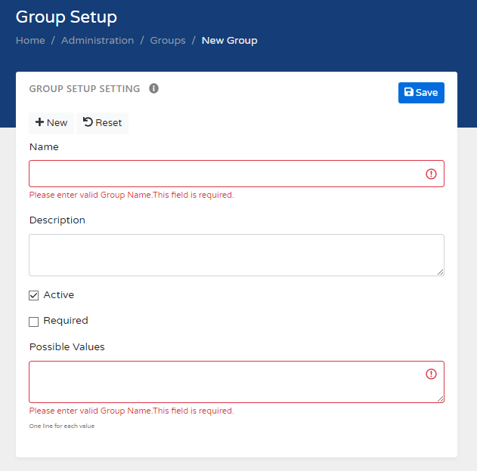Screen dimensions: 477x471
Task: Click the Possible Values textarea resize handle
Action: pos(440,398)
